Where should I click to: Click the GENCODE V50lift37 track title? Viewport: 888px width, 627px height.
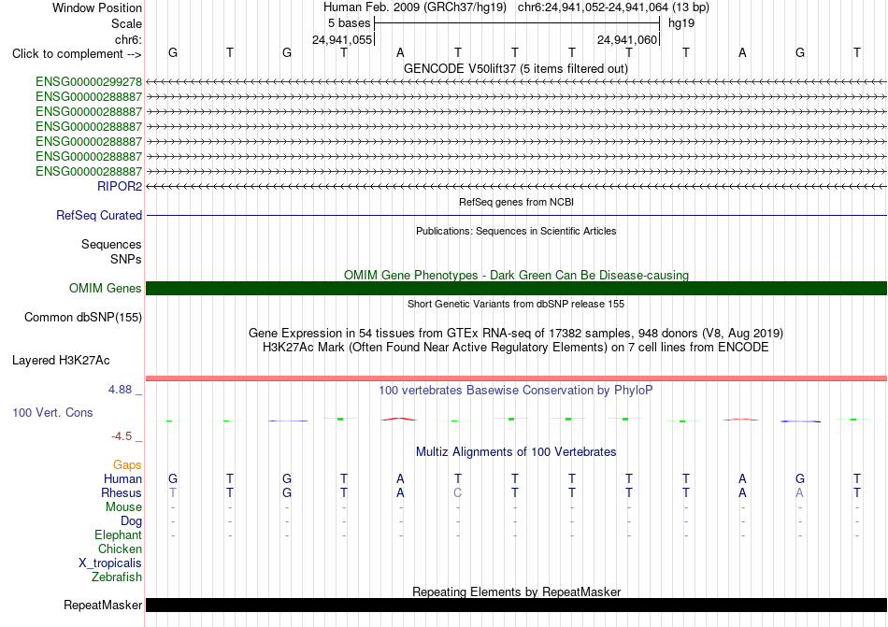tap(516, 68)
